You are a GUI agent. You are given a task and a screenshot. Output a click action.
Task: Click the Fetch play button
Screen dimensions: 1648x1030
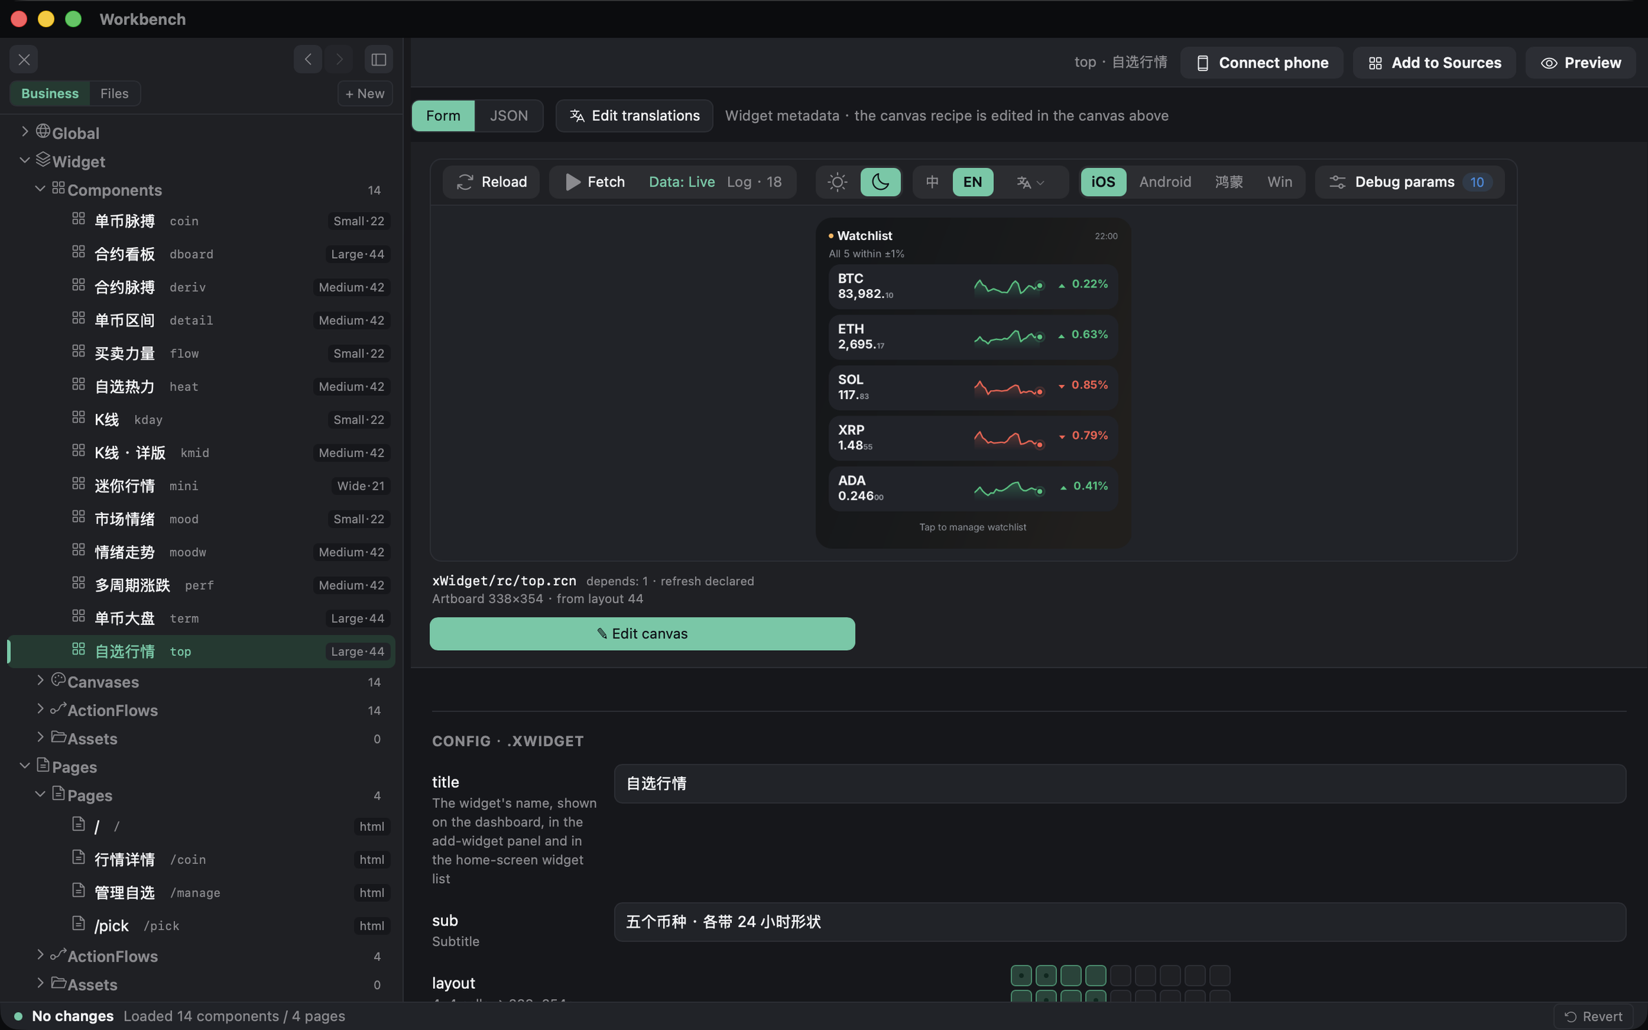[595, 182]
